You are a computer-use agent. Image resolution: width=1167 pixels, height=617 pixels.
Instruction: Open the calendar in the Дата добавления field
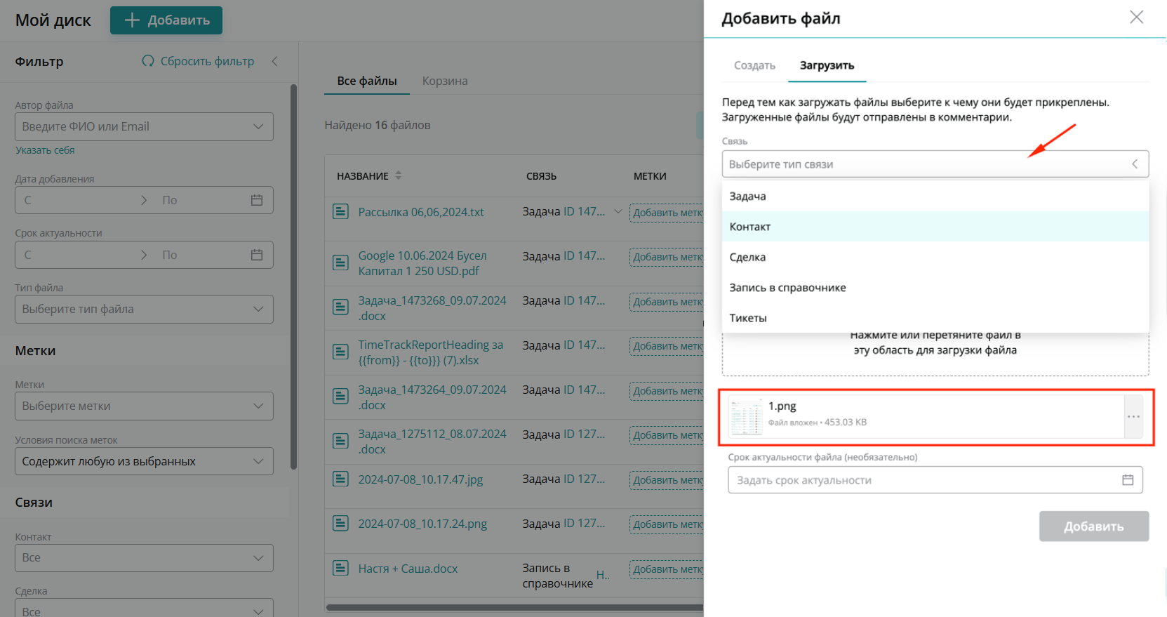click(x=257, y=200)
